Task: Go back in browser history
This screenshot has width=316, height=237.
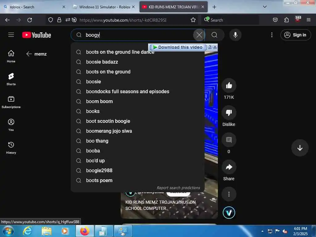Action: click(x=7, y=20)
